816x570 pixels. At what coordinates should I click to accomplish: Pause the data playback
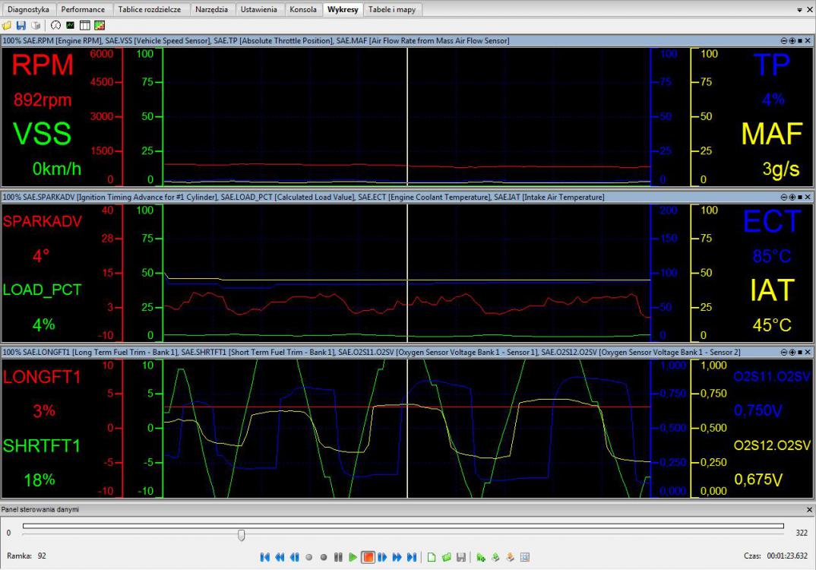coord(338,557)
